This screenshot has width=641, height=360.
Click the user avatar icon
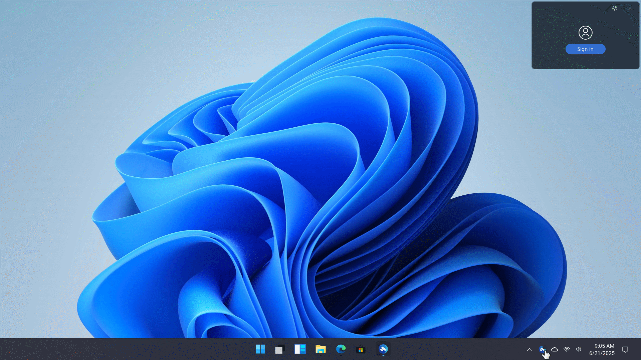[585, 33]
